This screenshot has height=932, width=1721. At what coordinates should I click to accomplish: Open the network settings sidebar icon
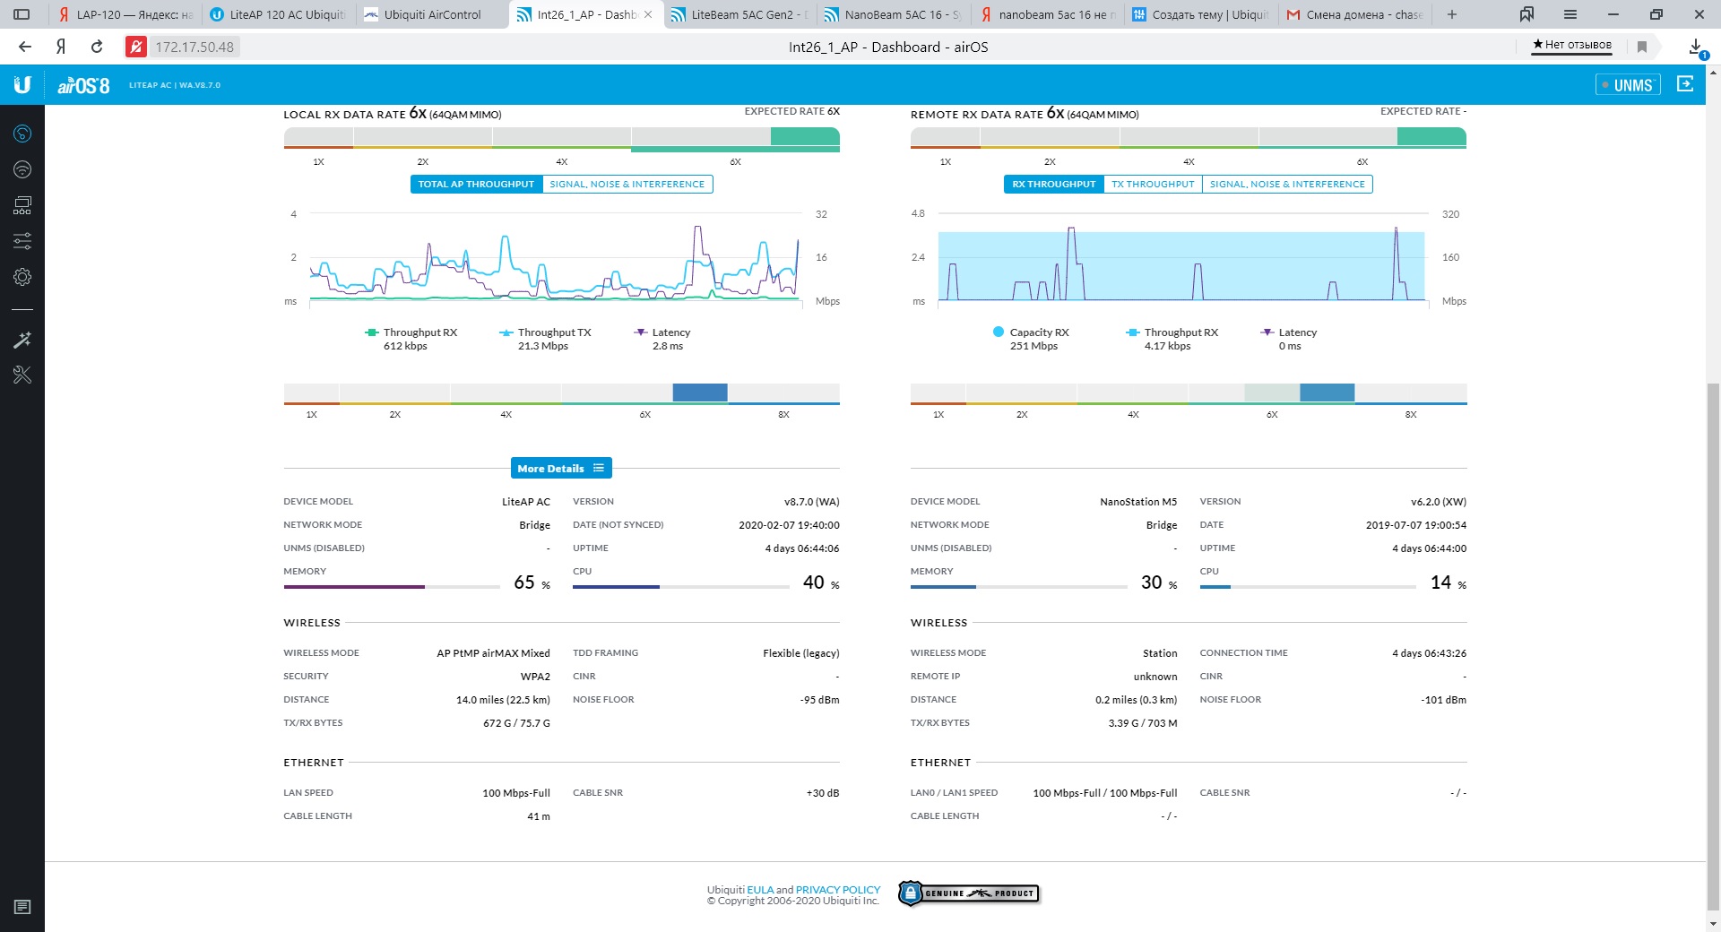coord(22,205)
